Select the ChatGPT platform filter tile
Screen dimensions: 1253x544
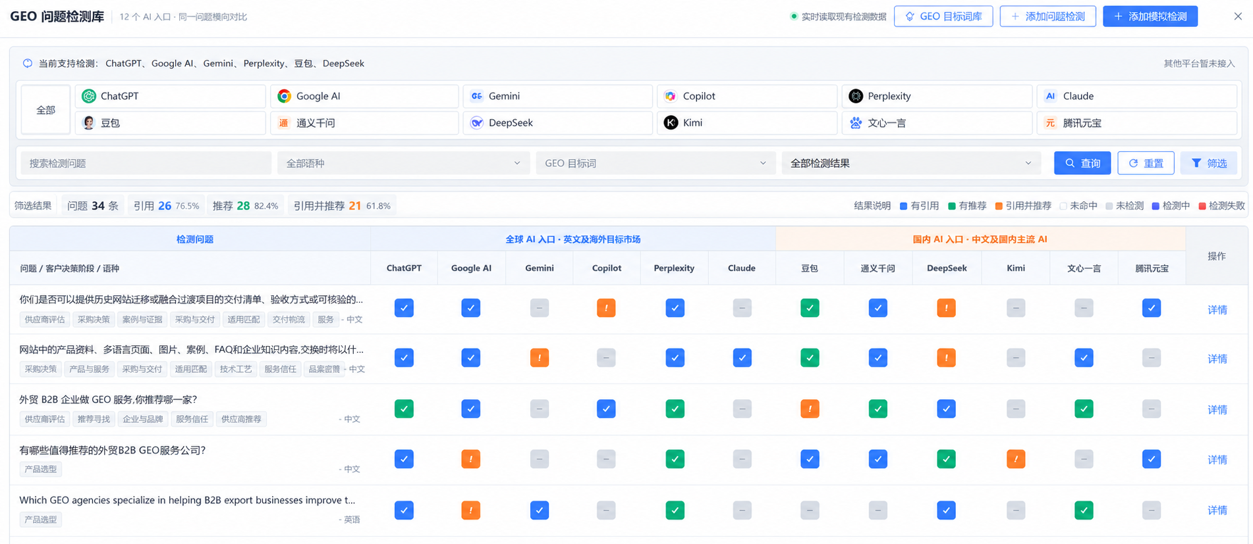[x=170, y=96]
